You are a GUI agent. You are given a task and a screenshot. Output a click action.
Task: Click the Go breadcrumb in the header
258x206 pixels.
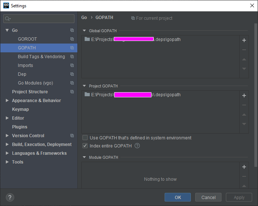click(84, 18)
